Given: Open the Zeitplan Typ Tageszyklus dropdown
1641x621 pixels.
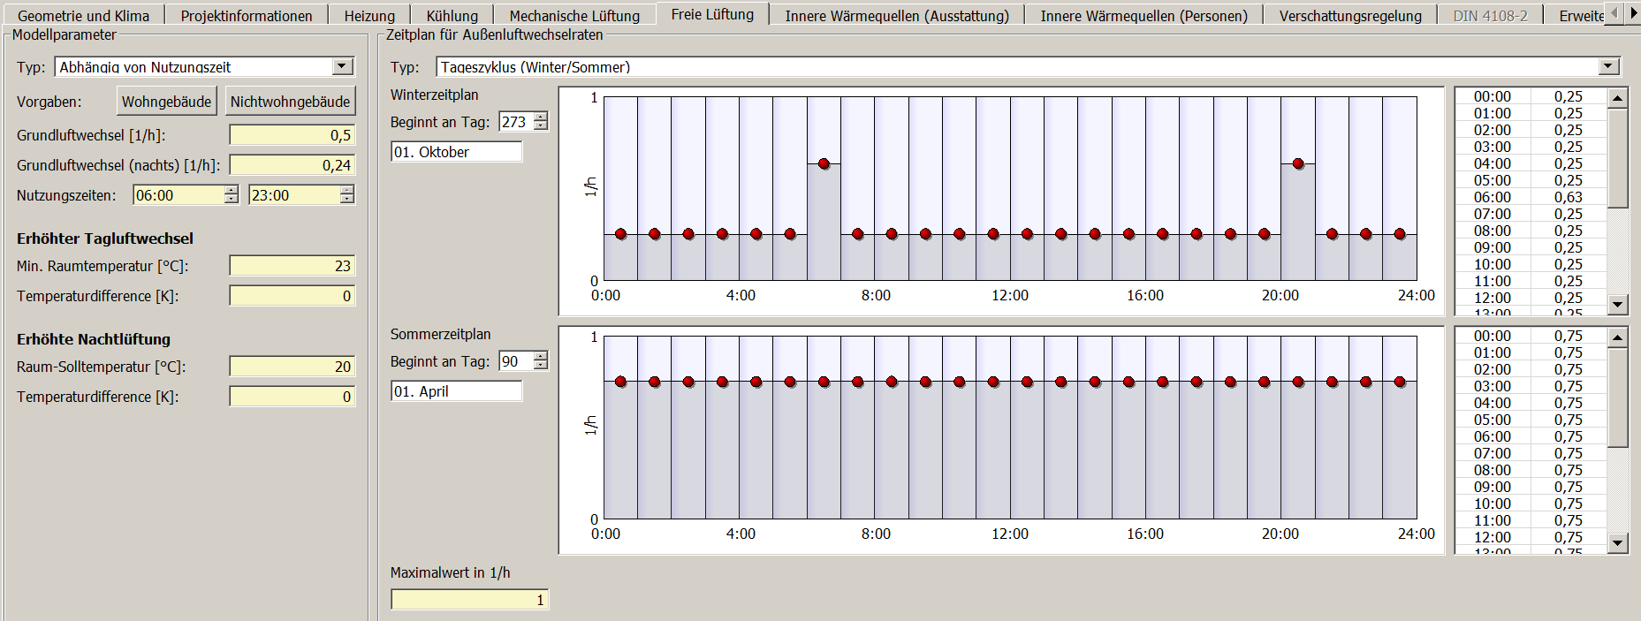Looking at the screenshot, I should [1608, 66].
